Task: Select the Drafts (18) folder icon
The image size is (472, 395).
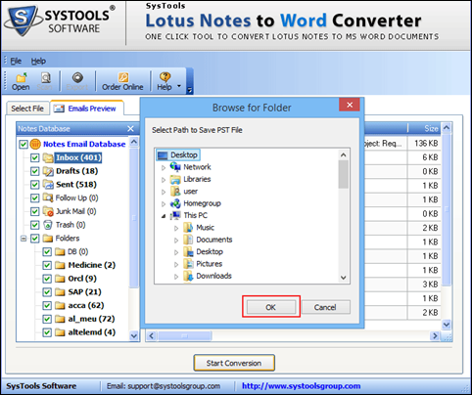Action: (x=48, y=171)
